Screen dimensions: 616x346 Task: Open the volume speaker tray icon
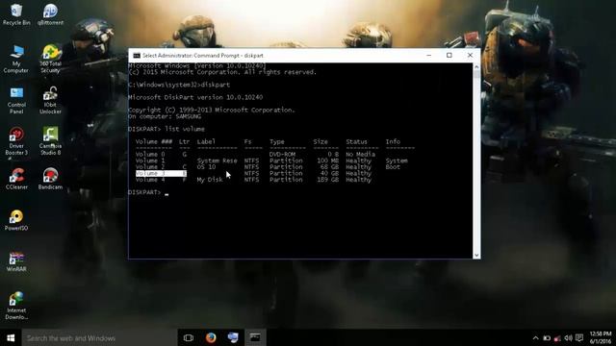(568, 337)
